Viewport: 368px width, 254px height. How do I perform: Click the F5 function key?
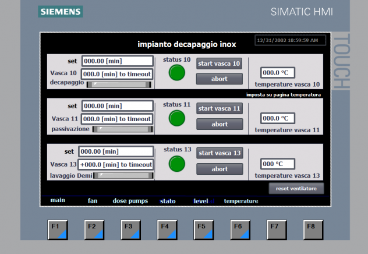(x=203, y=230)
